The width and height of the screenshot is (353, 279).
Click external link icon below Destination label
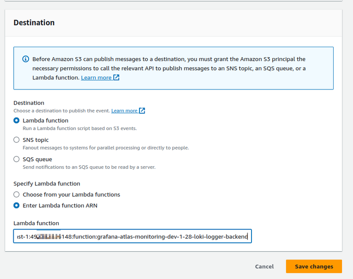click(x=142, y=111)
